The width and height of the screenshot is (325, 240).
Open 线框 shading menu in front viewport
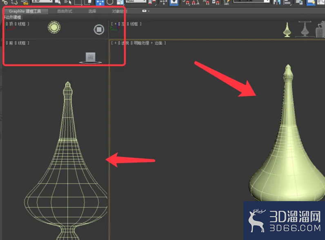pyautogui.click(x=22, y=43)
